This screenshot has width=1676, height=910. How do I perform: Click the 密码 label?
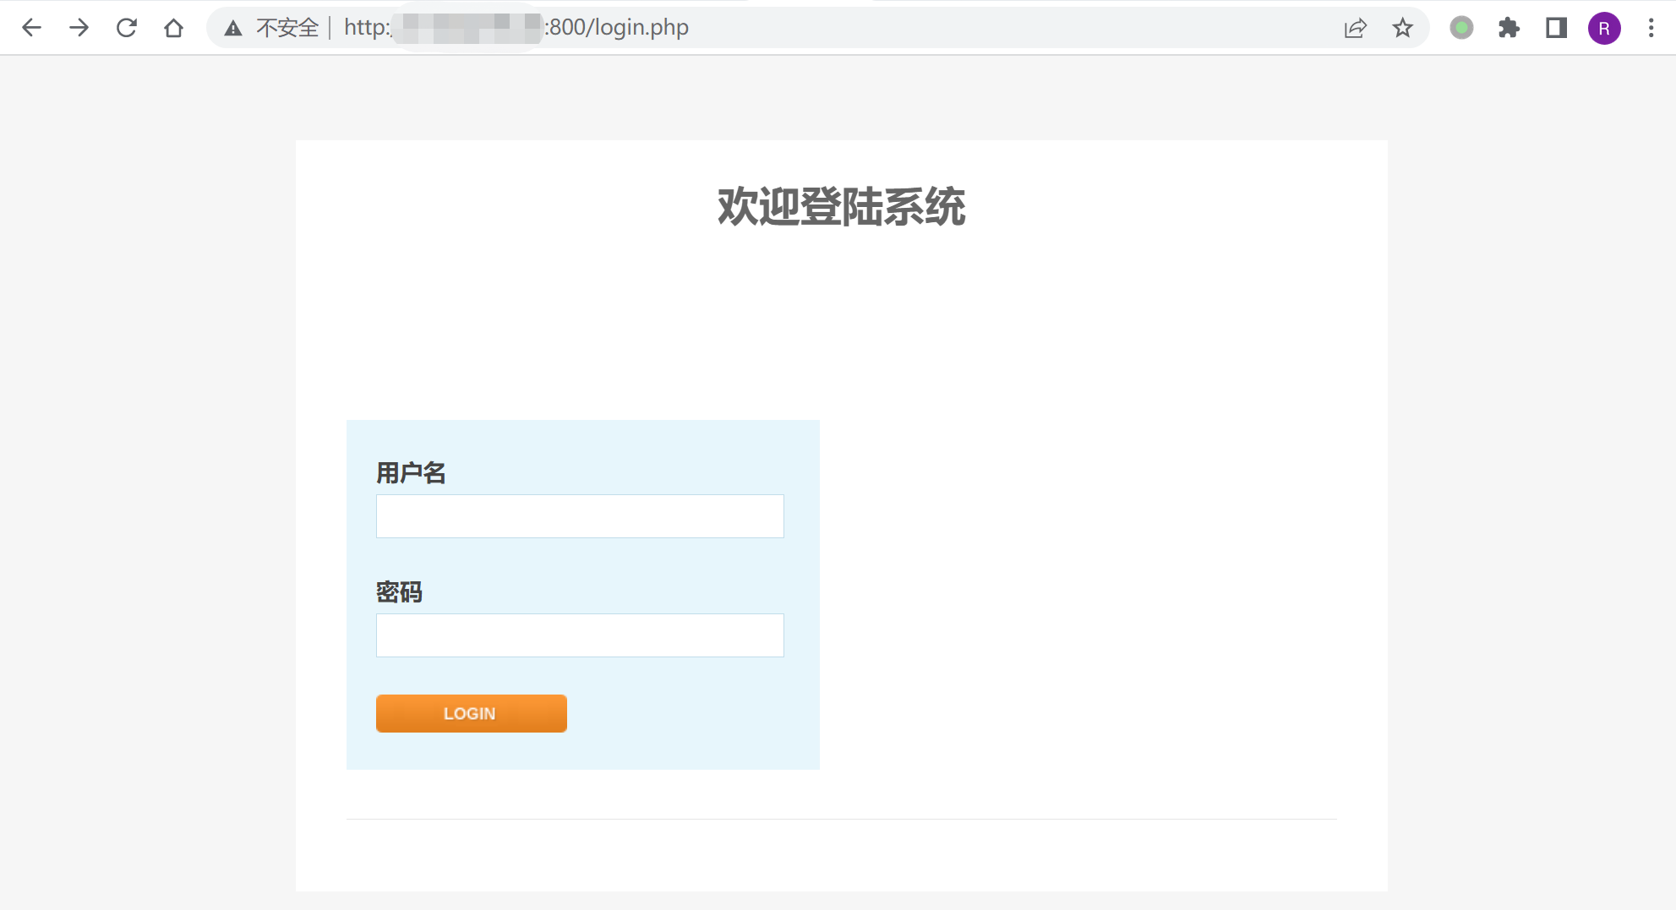[x=399, y=592]
